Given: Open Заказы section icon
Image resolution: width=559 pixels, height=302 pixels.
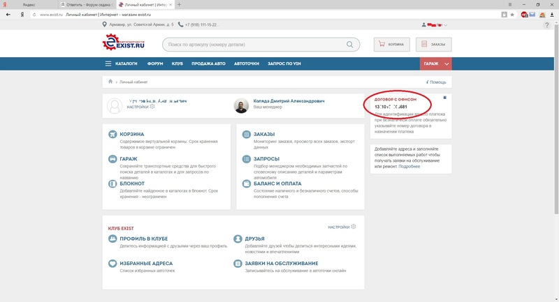Looking at the screenshot, I should click(247, 134).
